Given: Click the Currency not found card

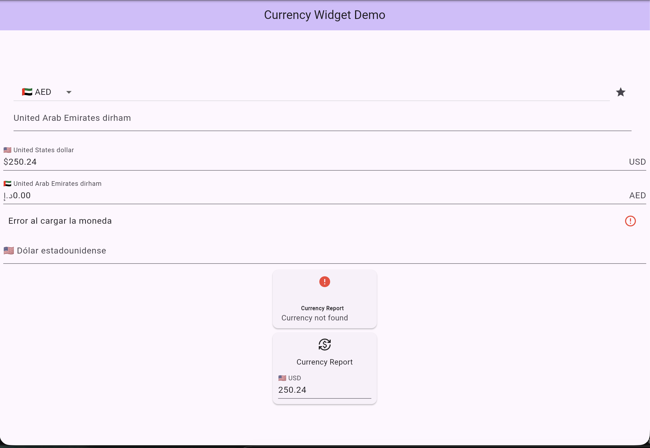Looking at the screenshot, I should click(315, 318).
